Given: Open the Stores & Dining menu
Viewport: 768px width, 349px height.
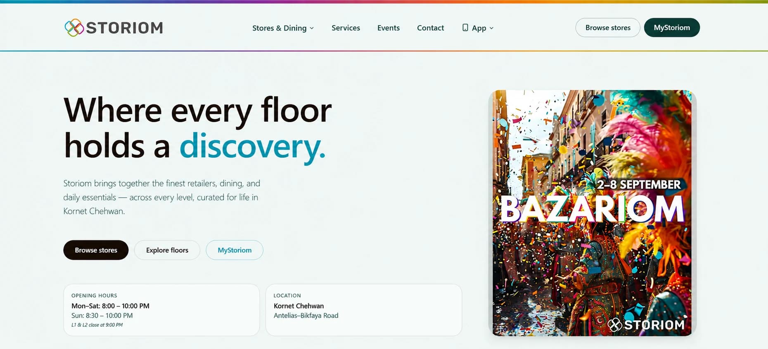Looking at the screenshot, I should [x=283, y=28].
